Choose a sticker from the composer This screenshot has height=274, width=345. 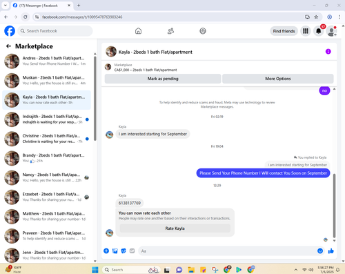(124, 251)
